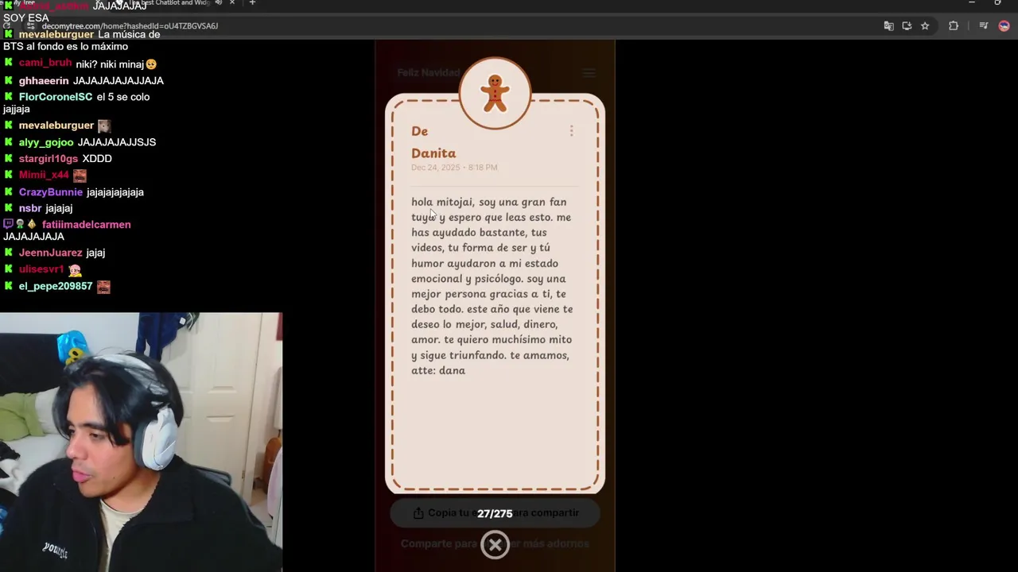Screen dimensions: 1018x572
Task: Click chat username cami_bruh
Action: point(45,64)
